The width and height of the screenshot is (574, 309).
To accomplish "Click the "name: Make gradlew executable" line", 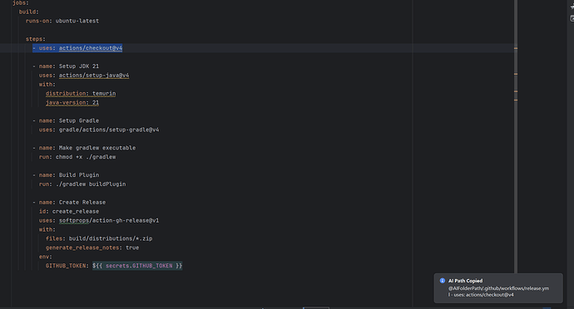I will pyautogui.click(x=87, y=148).
